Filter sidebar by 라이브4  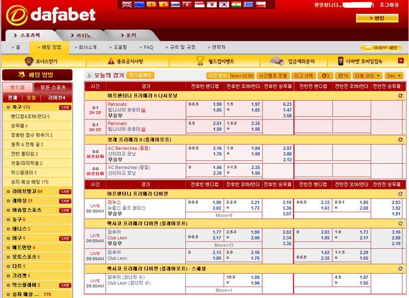click(x=56, y=98)
